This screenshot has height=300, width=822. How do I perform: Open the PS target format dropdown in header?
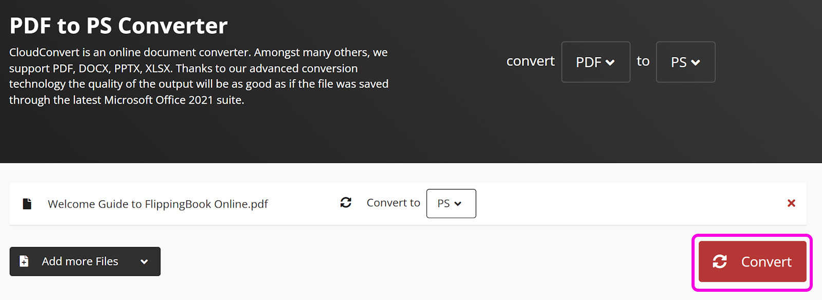click(685, 62)
